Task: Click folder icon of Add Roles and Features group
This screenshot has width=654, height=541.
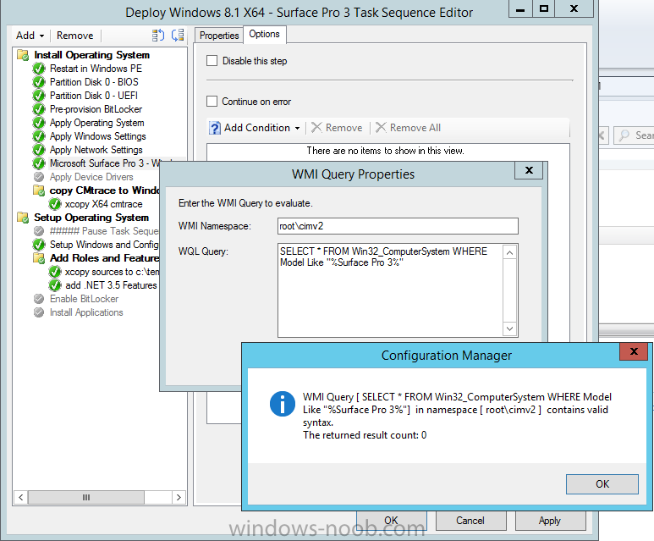Action: 39,258
